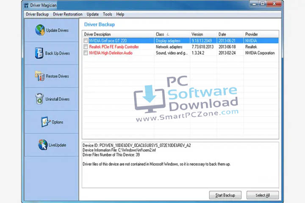Sort by the Date column header
305x203 pixels.
click(230, 34)
